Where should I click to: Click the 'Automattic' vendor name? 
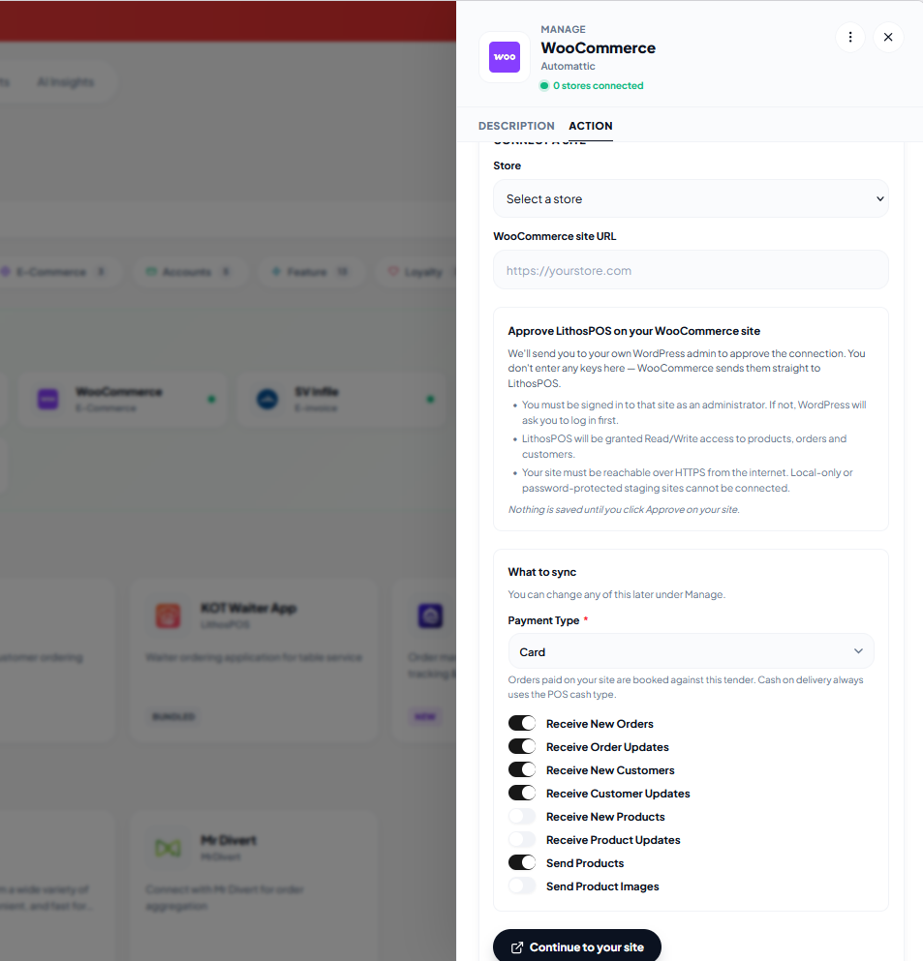click(x=568, y=66)
